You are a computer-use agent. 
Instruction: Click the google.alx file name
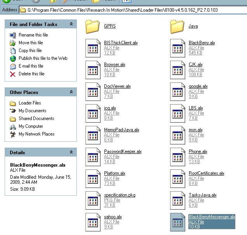198,86
